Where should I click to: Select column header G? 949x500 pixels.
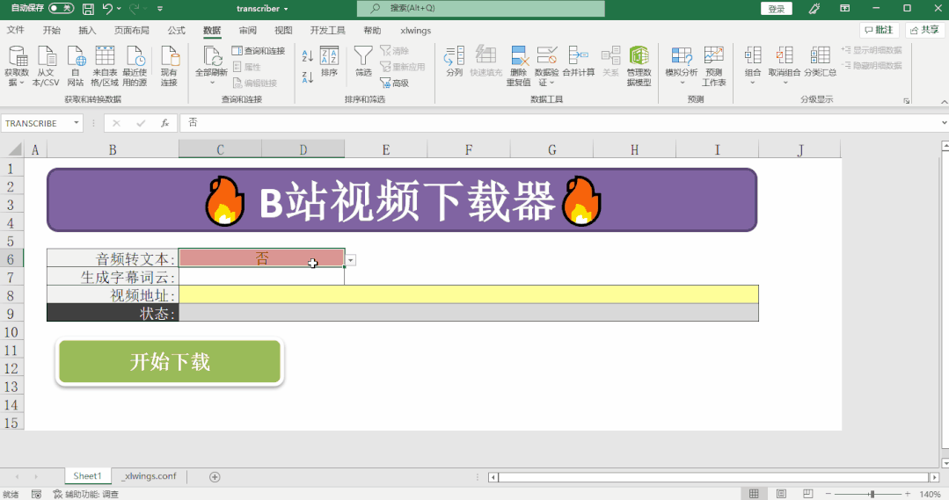(x=552, y=150)
